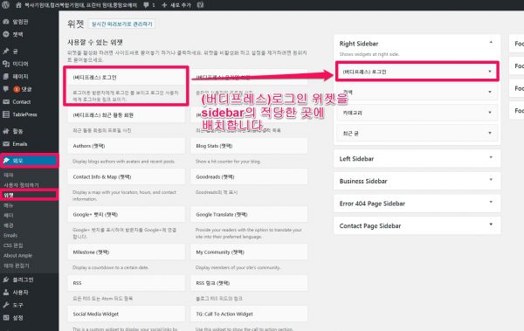Click the Contact envelope icon

coord(6,101)
